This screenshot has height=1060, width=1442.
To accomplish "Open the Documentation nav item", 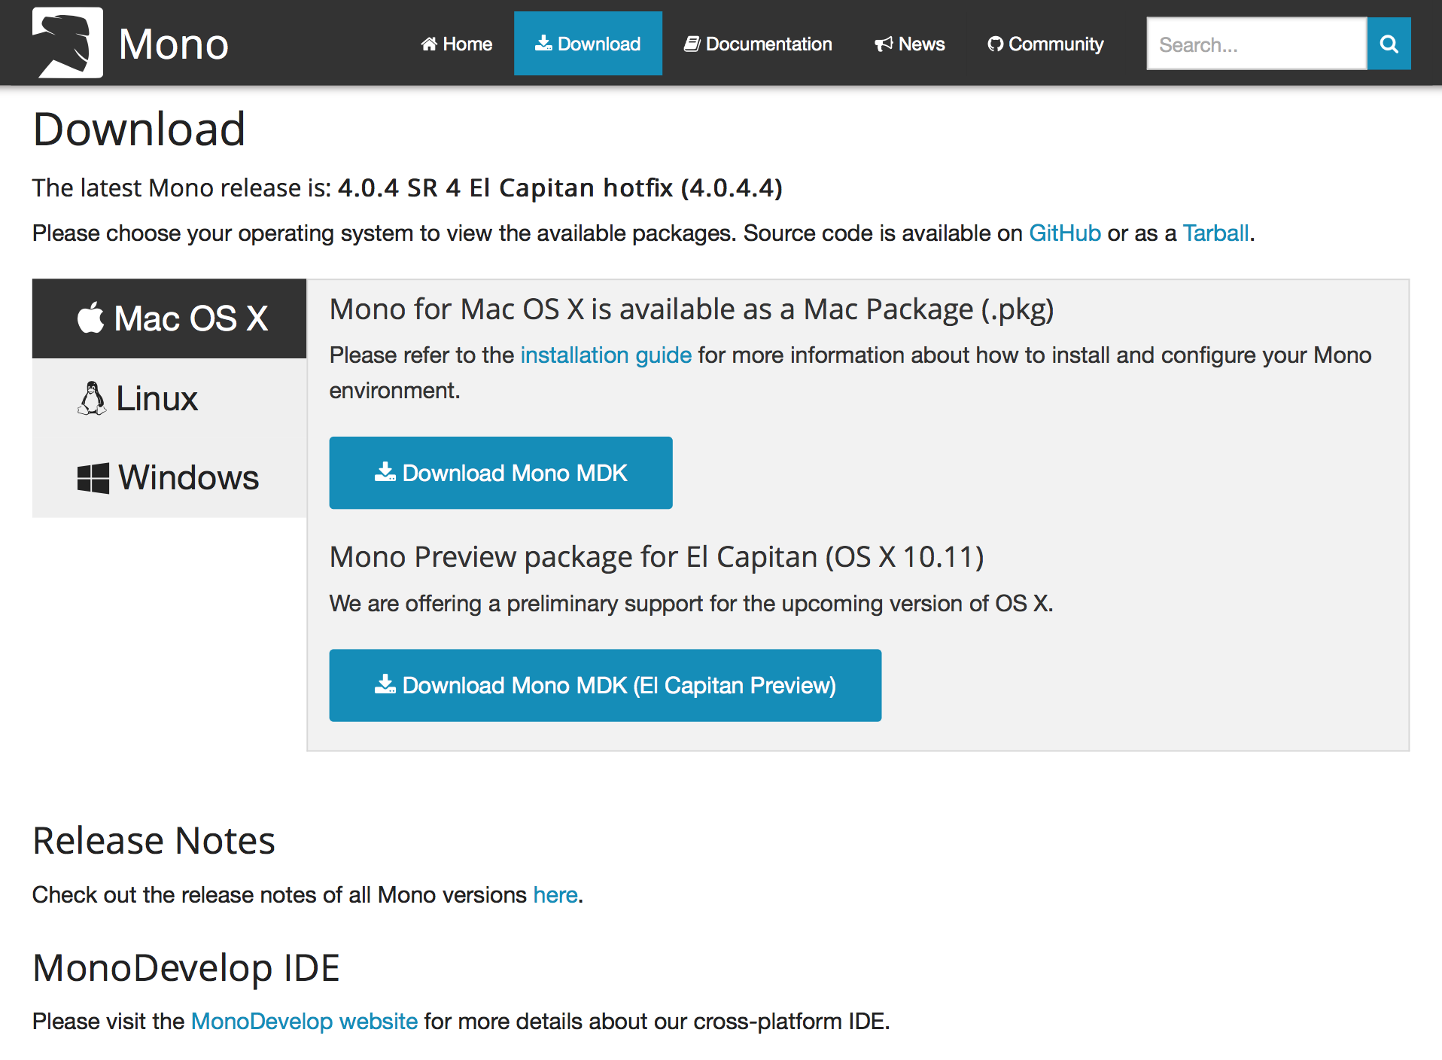I will click(758, 44).
